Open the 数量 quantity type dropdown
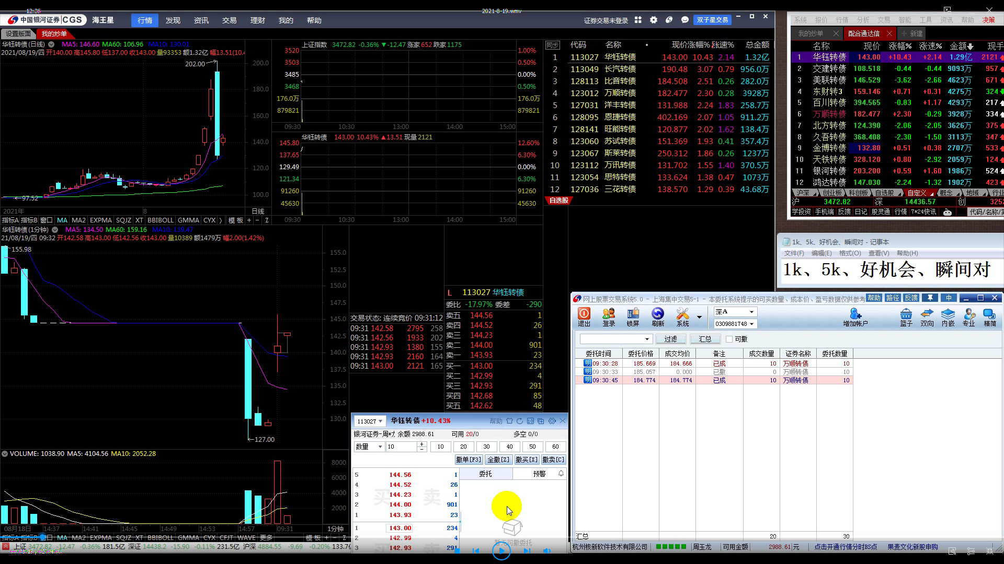This screenshot has height=564, width=1004. click(369, 446)
